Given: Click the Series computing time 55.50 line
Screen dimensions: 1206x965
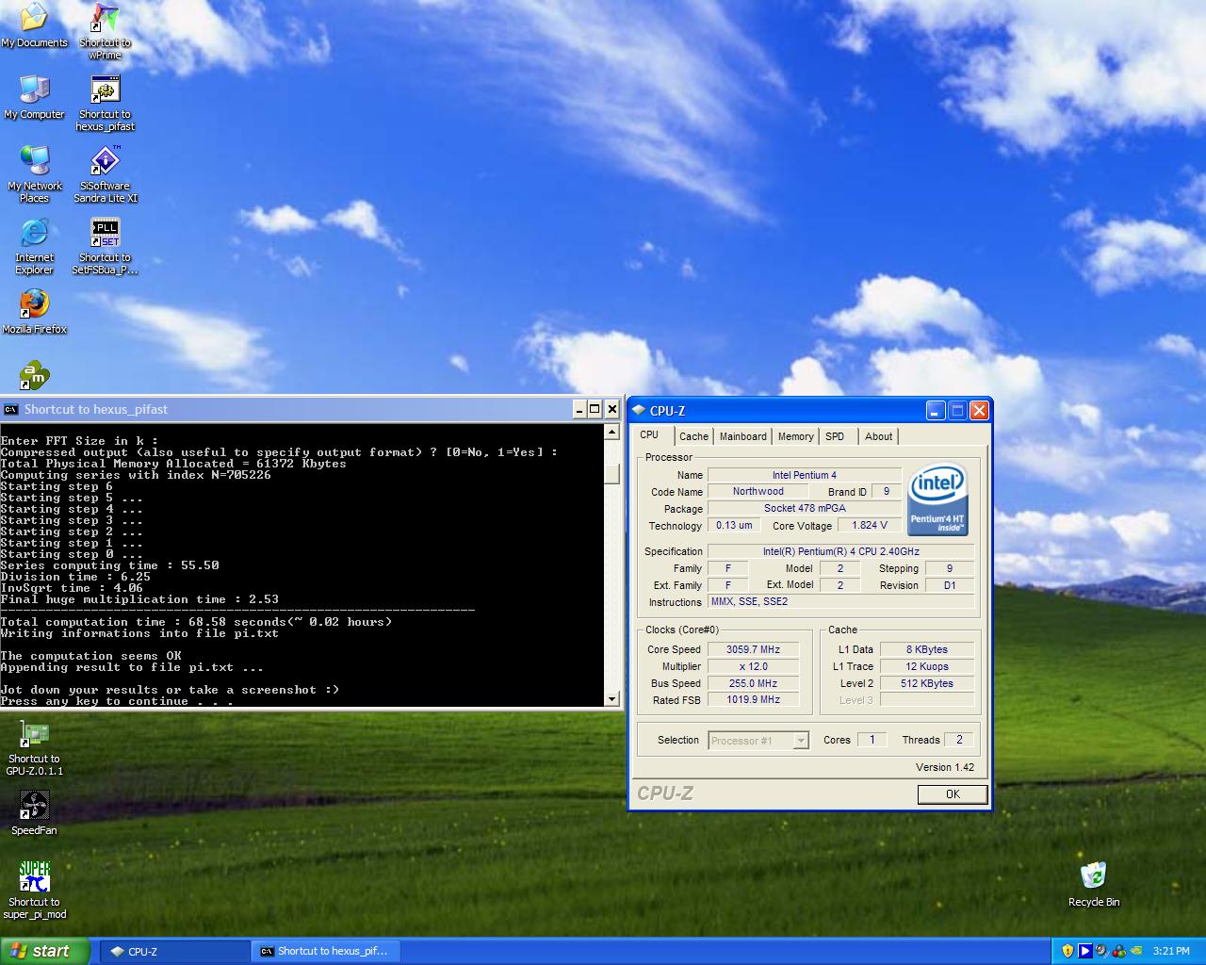Looking at the screenshot, I should (109, 565).
